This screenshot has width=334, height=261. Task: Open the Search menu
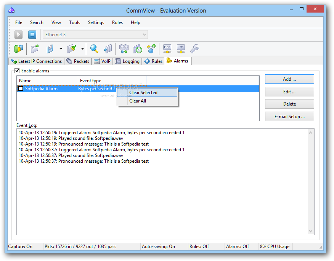coord(37,22)
